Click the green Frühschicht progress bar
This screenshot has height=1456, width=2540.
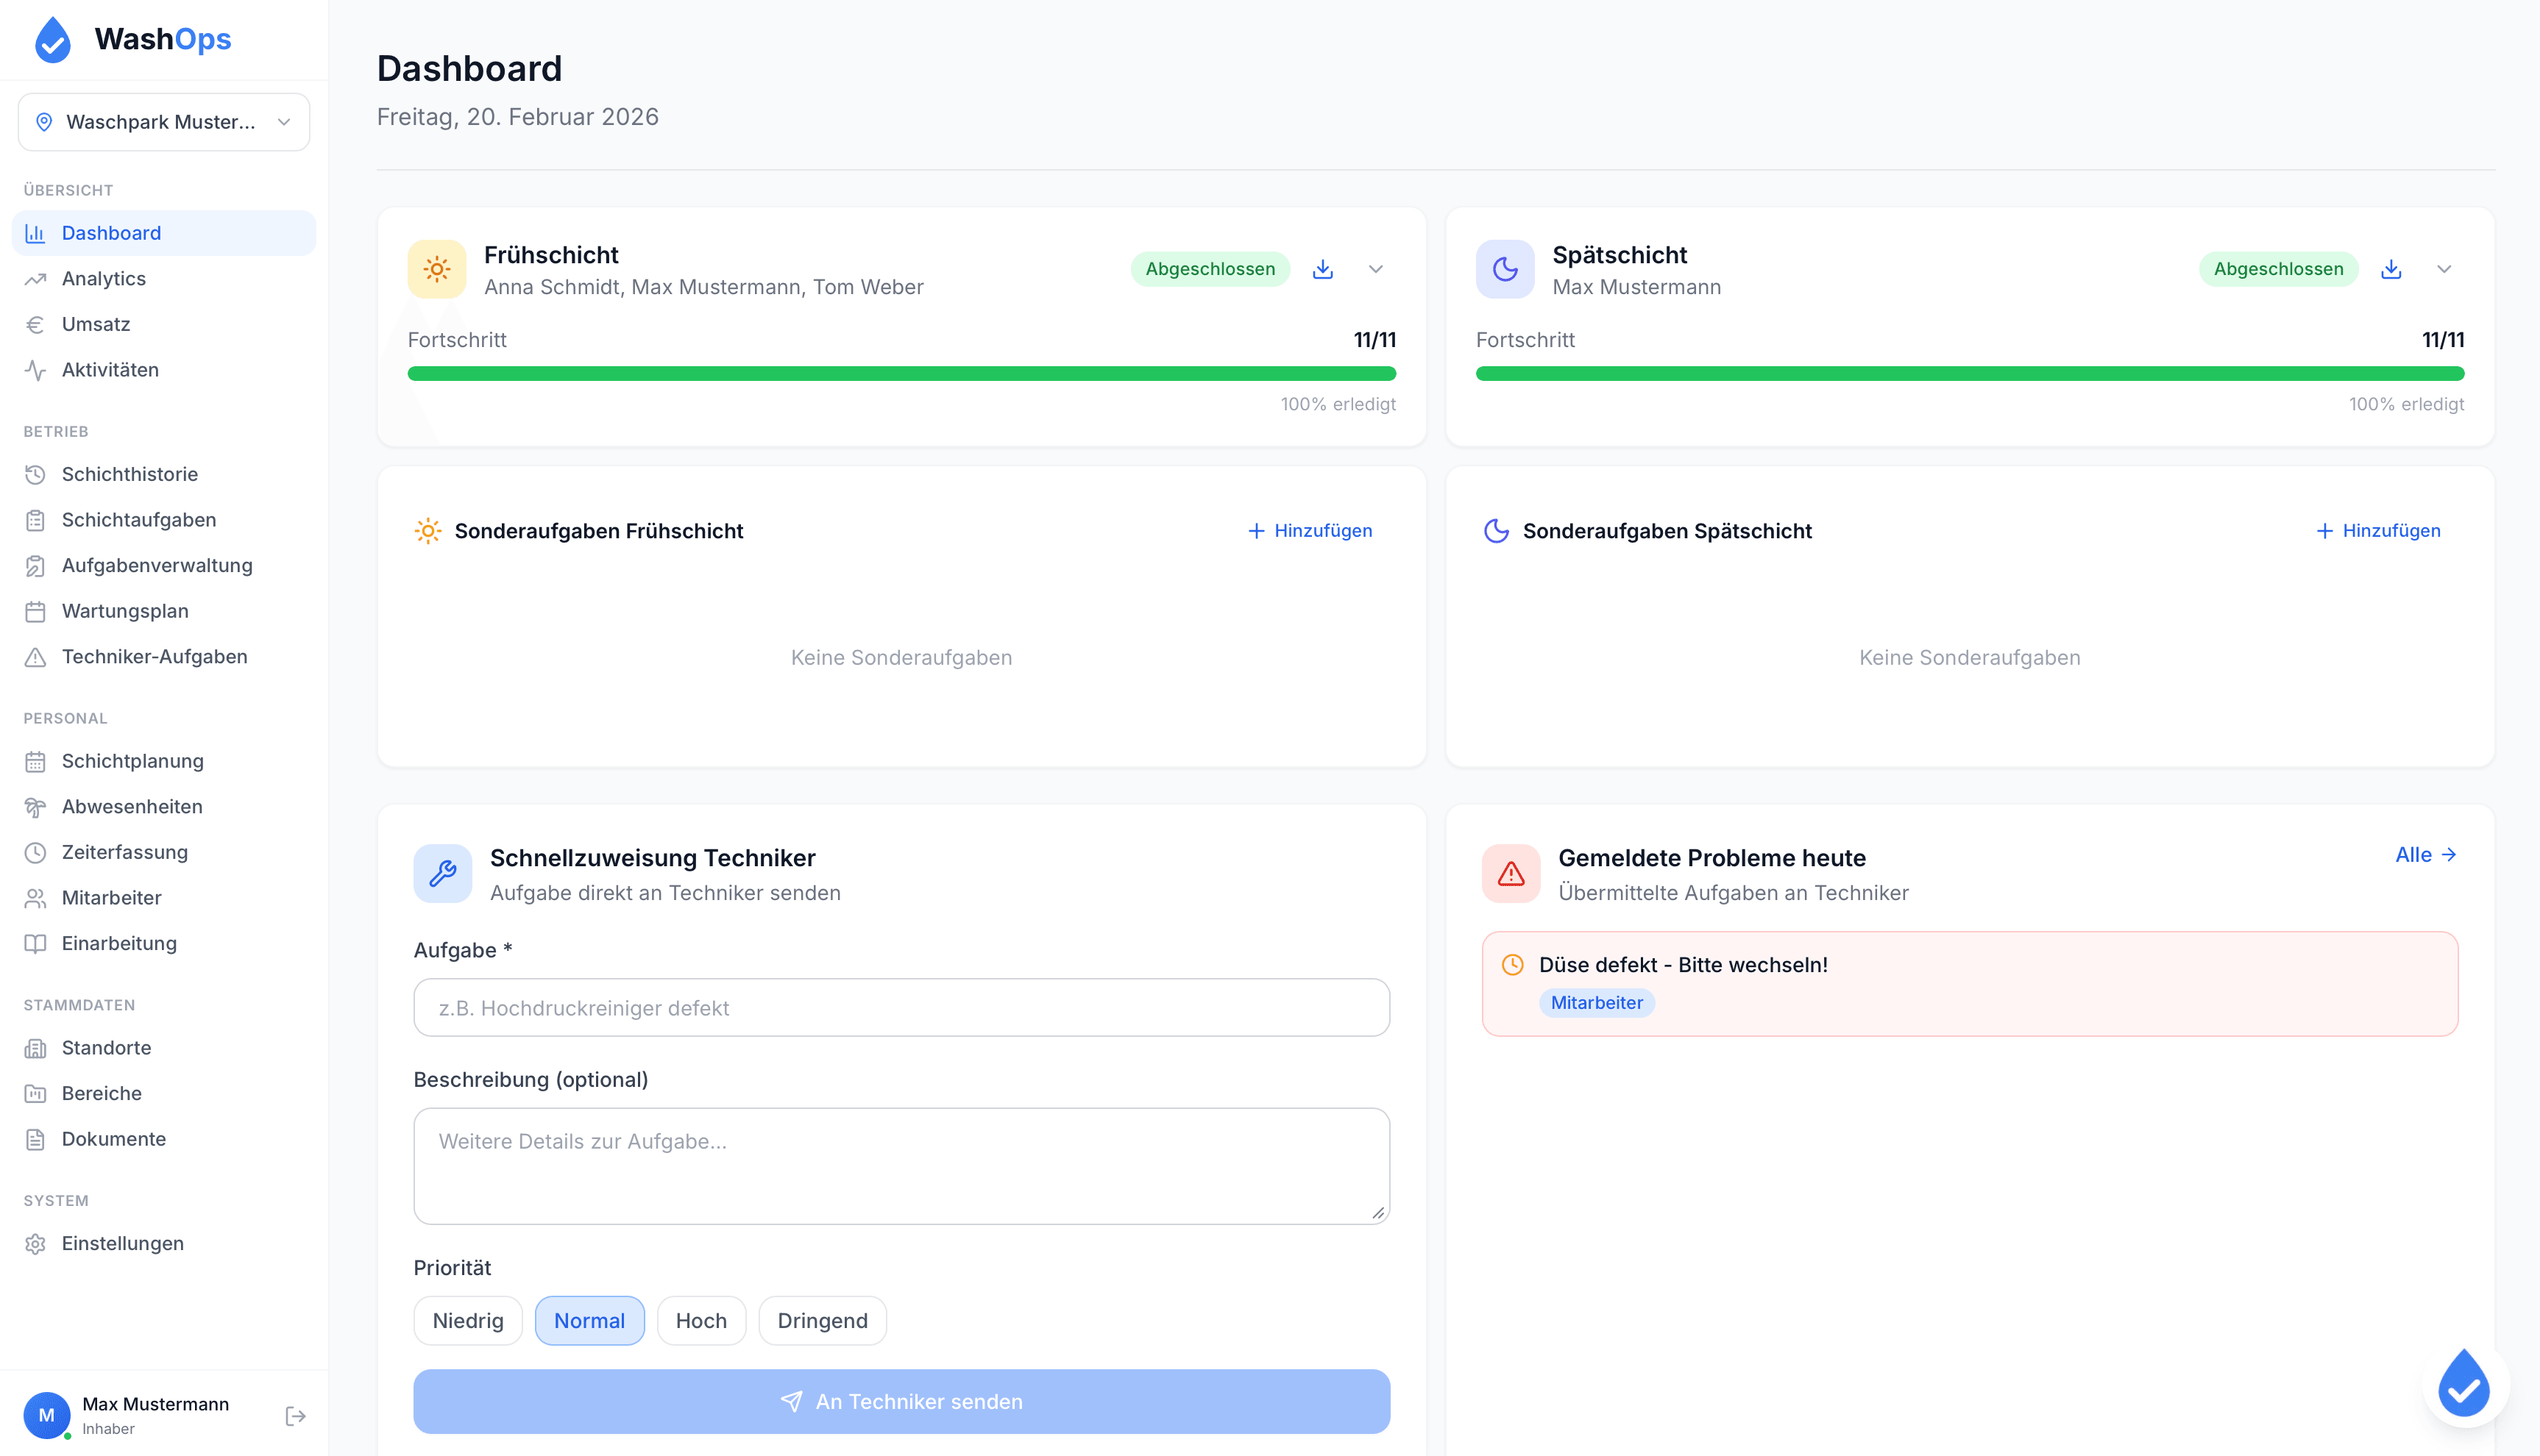901,372
